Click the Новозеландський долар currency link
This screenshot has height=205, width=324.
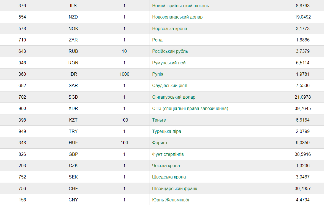point(177,17)
